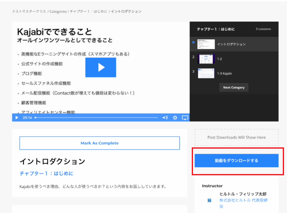Click the 25:14 video duration label
287x213 pixels.
(28, 118)
